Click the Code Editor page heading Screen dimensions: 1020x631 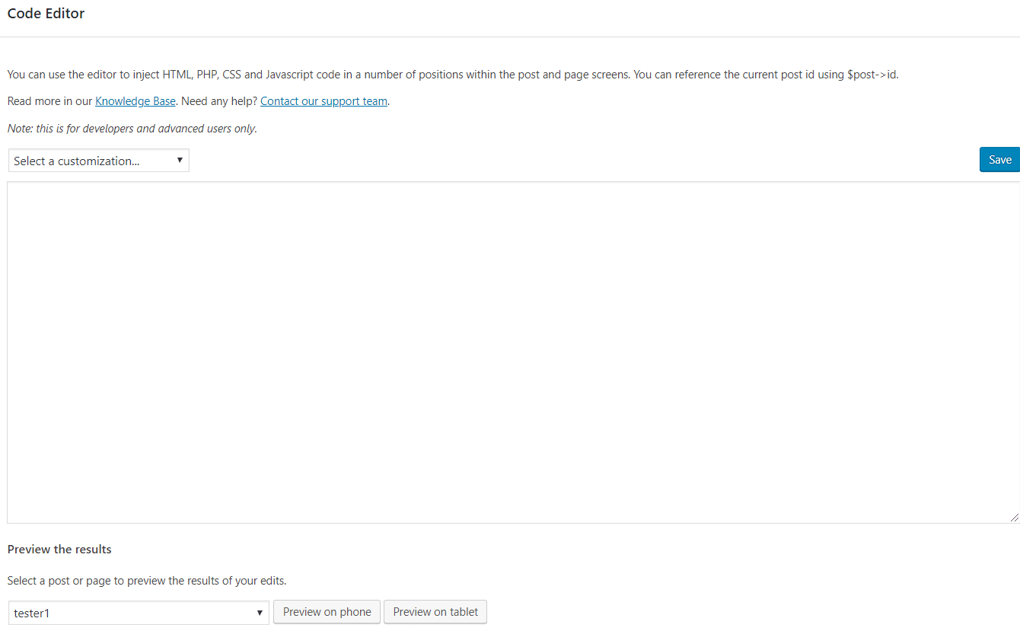coord(46,14)
